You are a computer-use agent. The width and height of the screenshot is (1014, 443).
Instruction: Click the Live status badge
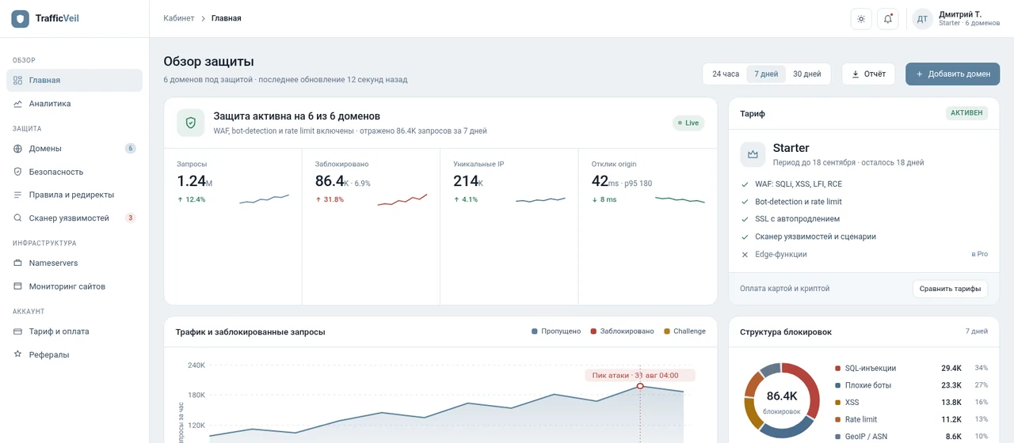(x=688, y=123)
